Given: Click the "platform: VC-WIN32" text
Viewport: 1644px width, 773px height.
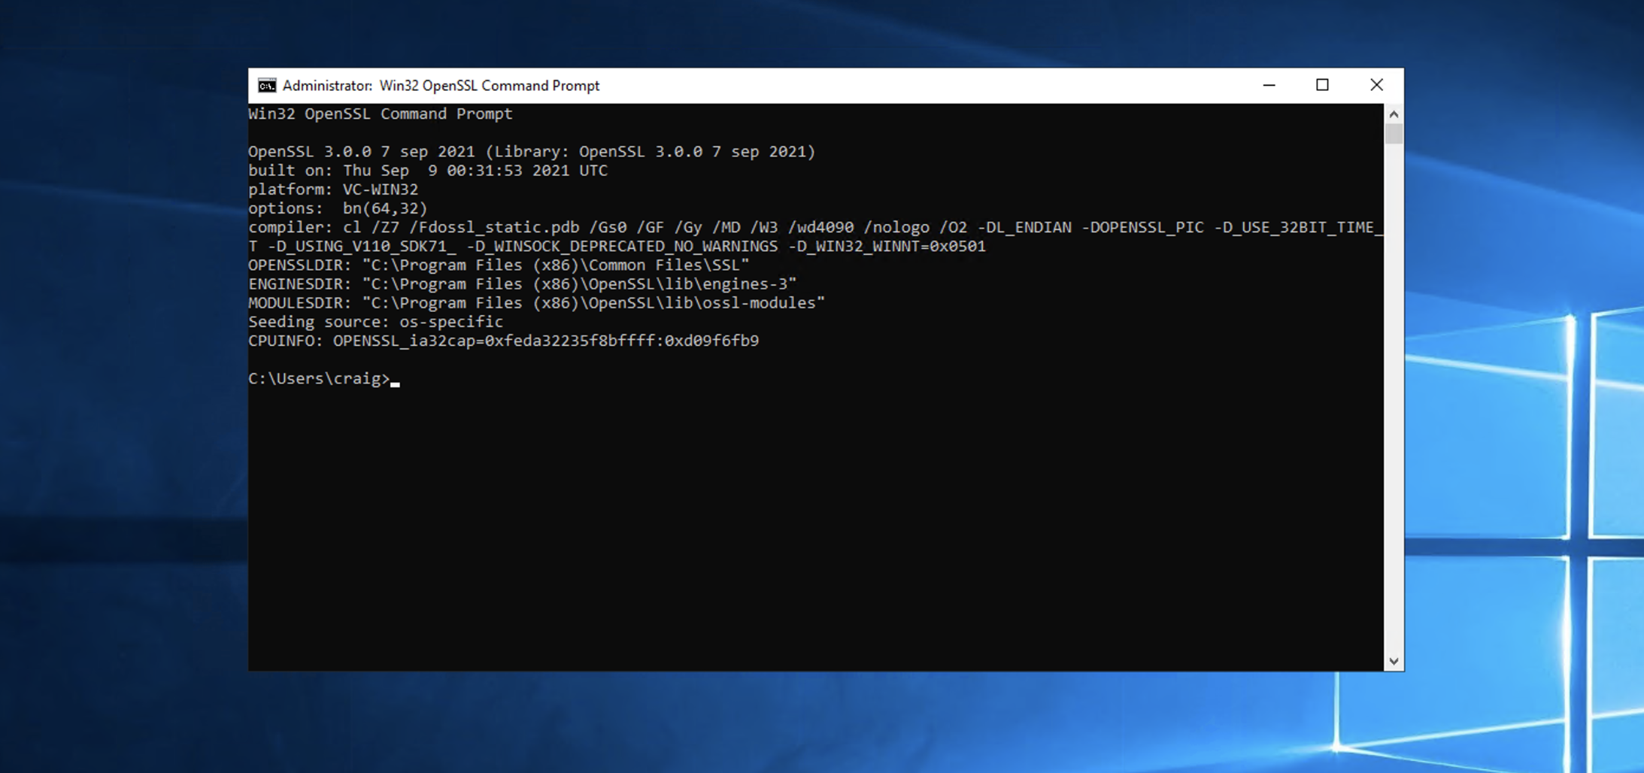Looking at the screenshot, I should coord(332,189).
